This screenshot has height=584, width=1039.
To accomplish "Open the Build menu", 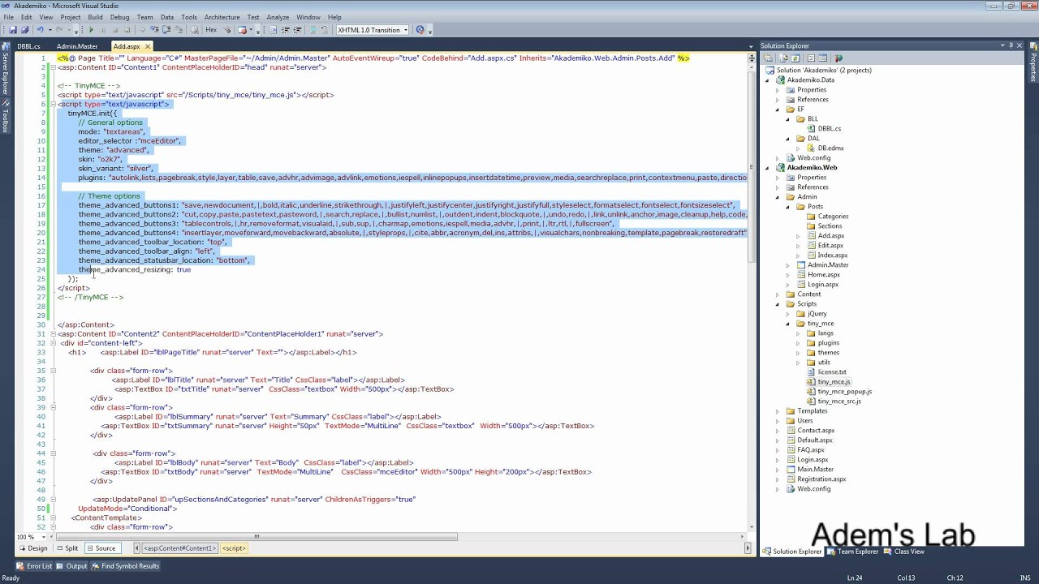I will pyautogui.click(x=95, y=17).
